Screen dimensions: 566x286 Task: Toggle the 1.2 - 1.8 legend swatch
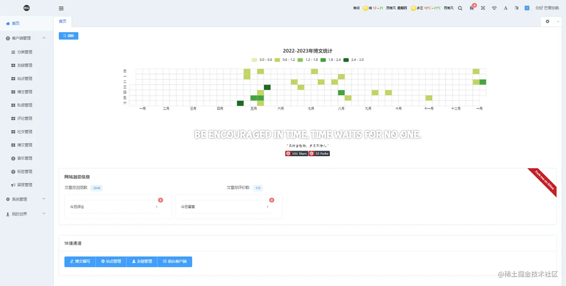pyautogui.click(x=300, y=60)
